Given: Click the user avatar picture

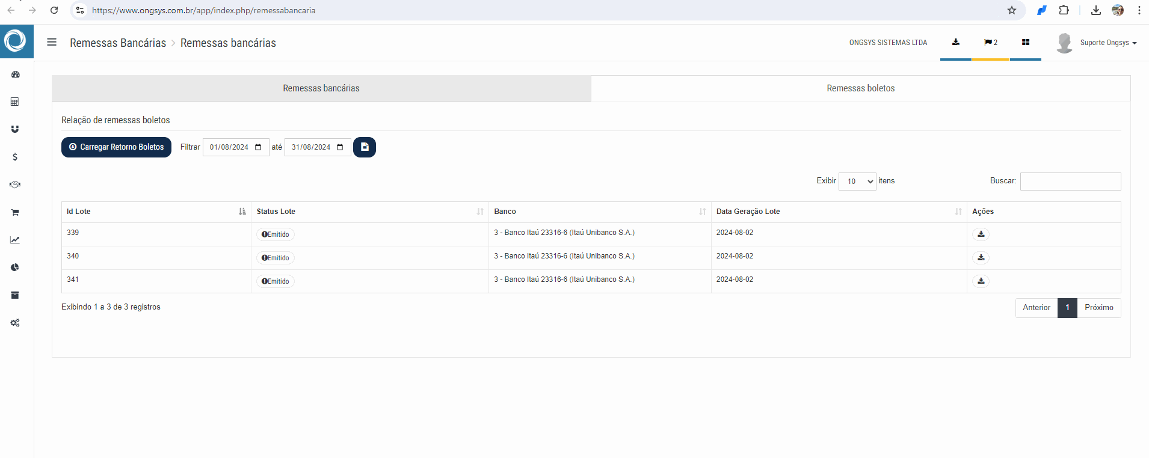Looking at the screenshot, I should 1064,43.
